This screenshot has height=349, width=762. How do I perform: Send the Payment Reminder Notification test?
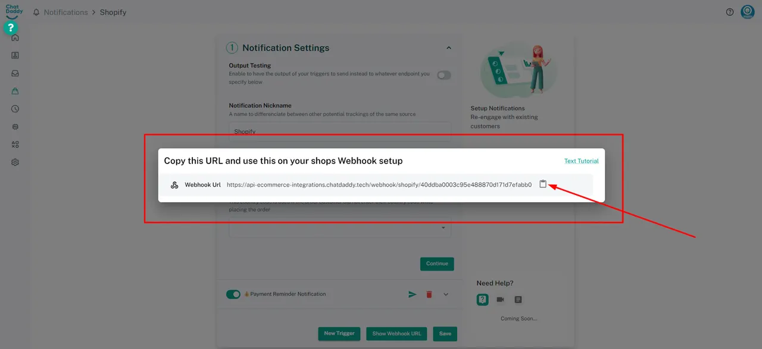pyautogui.click(x=412, y=294)
